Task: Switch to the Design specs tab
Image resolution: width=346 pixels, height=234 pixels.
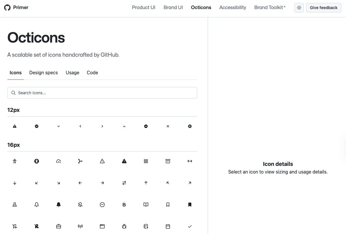Action: (x=43, y=73)
